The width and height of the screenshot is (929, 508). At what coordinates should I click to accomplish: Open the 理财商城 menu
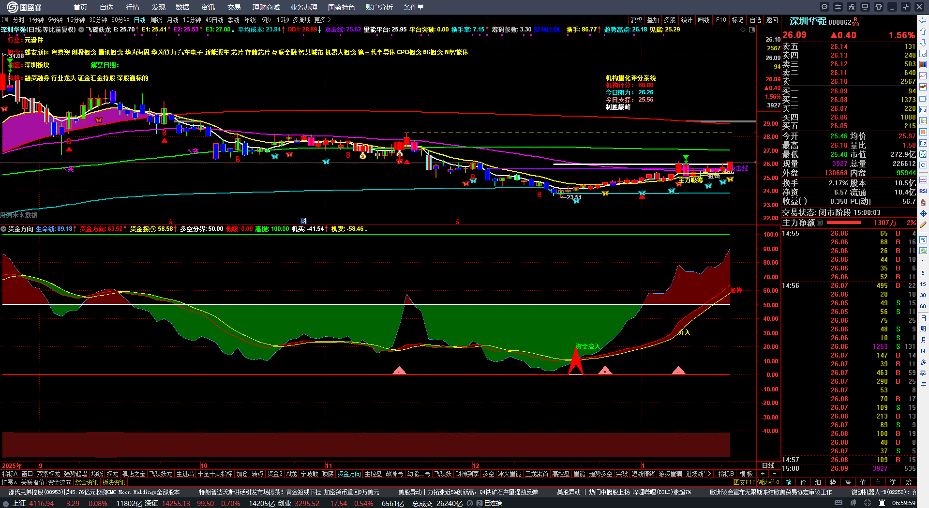[266, 7]
